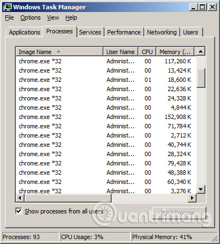220x244 pixels.
Task: Sort by User Name column header
Action: [x=120, y=52]
